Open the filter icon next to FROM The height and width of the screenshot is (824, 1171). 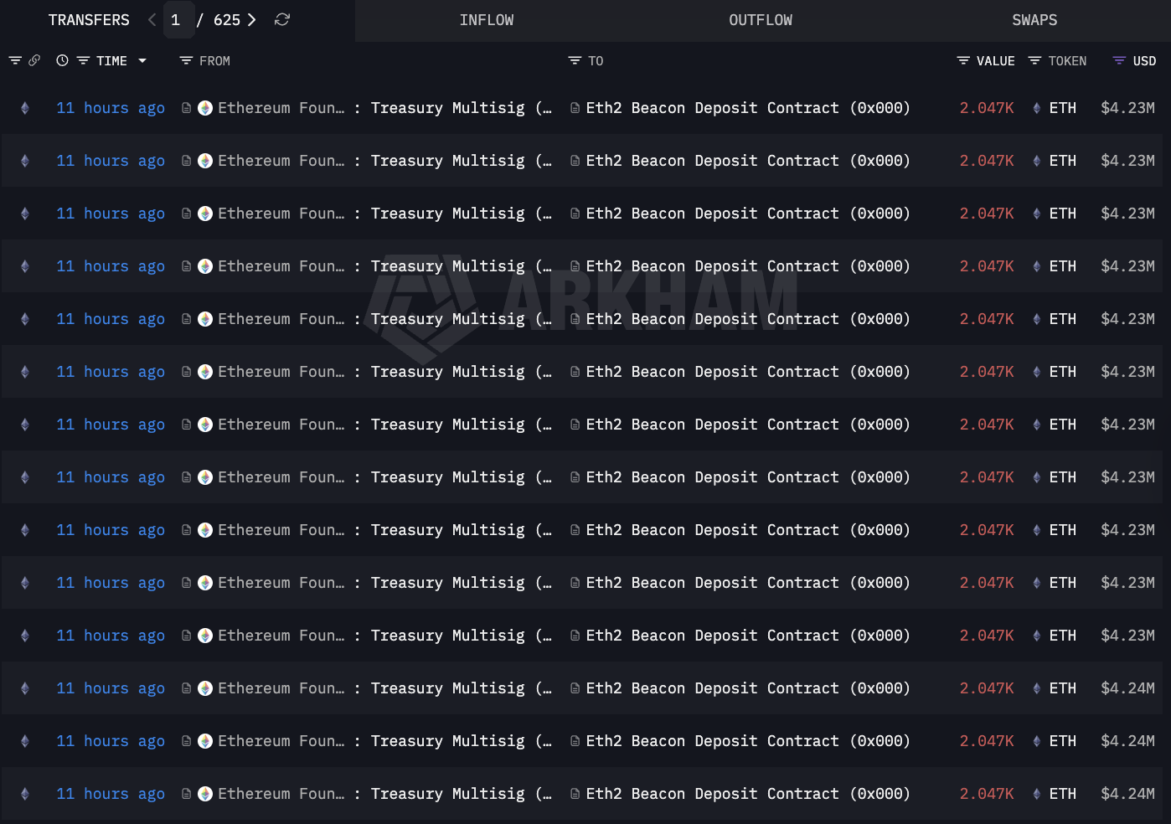coord(183,60)
